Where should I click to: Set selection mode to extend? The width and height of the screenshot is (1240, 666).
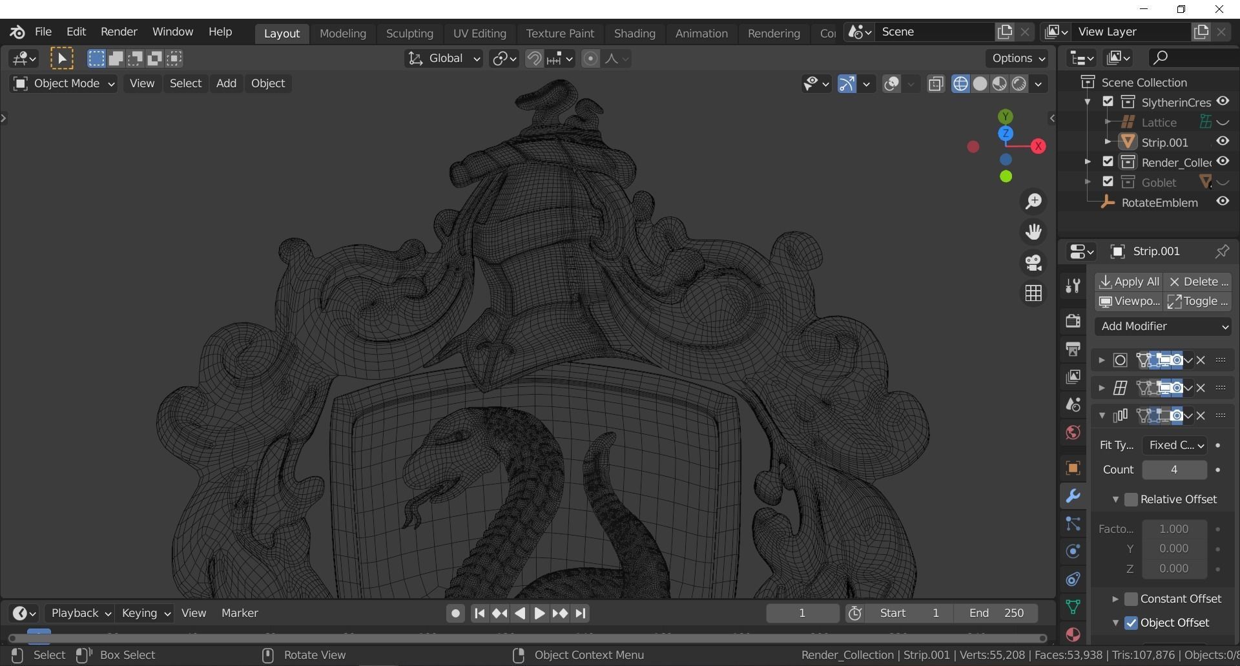click(x=116, y=59)
